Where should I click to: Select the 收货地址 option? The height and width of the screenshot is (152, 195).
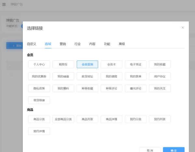tap(87, 76)
